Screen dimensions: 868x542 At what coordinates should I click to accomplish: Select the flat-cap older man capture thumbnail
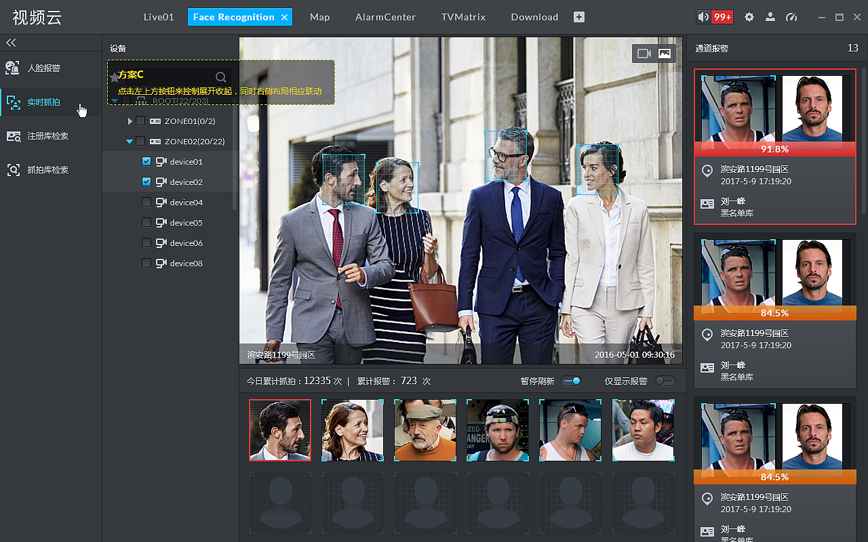425,430
